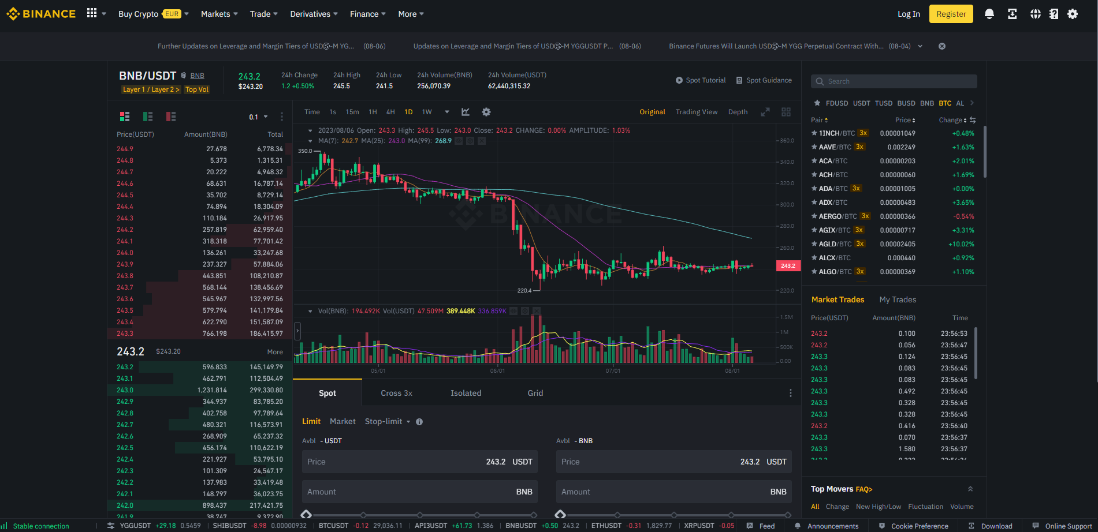The width and height of the screenshot is (1098, 532).
Task: Hide the MA indicator eye icon
Action: tap(459, 141)
